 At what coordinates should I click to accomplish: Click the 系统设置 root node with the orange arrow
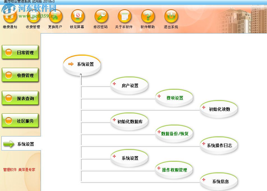pyautogui.click(x=82, y=65)
